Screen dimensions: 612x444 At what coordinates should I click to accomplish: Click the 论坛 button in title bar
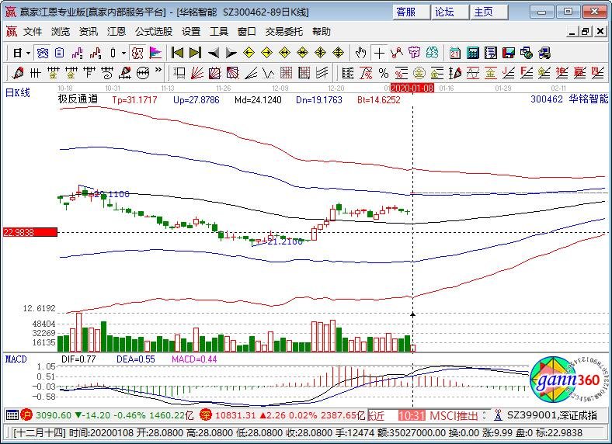tap(450, 12)
